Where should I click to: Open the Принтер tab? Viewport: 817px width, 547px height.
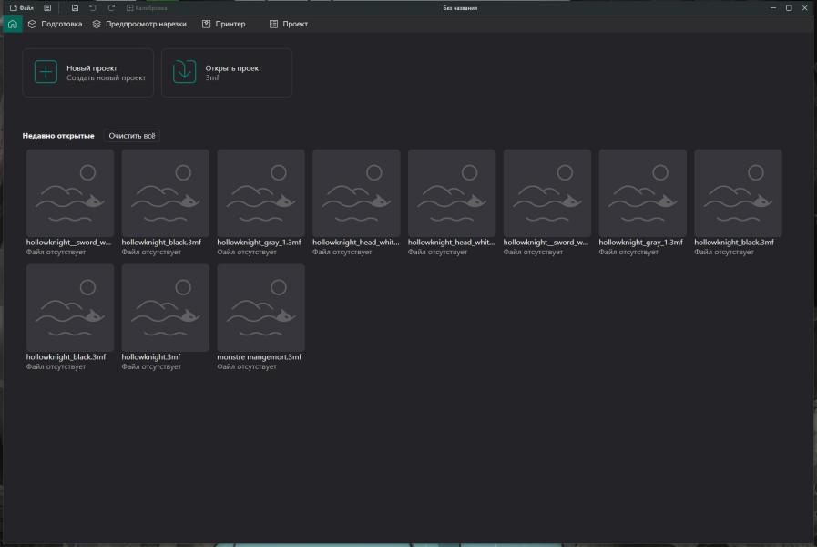224,24
